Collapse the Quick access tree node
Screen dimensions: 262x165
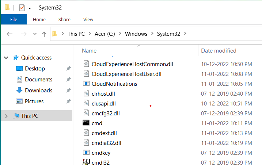[6, 58]
